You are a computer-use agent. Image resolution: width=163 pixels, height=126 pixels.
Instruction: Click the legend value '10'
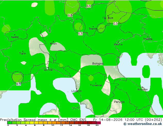pyautogui.click(x=53, y=125)
